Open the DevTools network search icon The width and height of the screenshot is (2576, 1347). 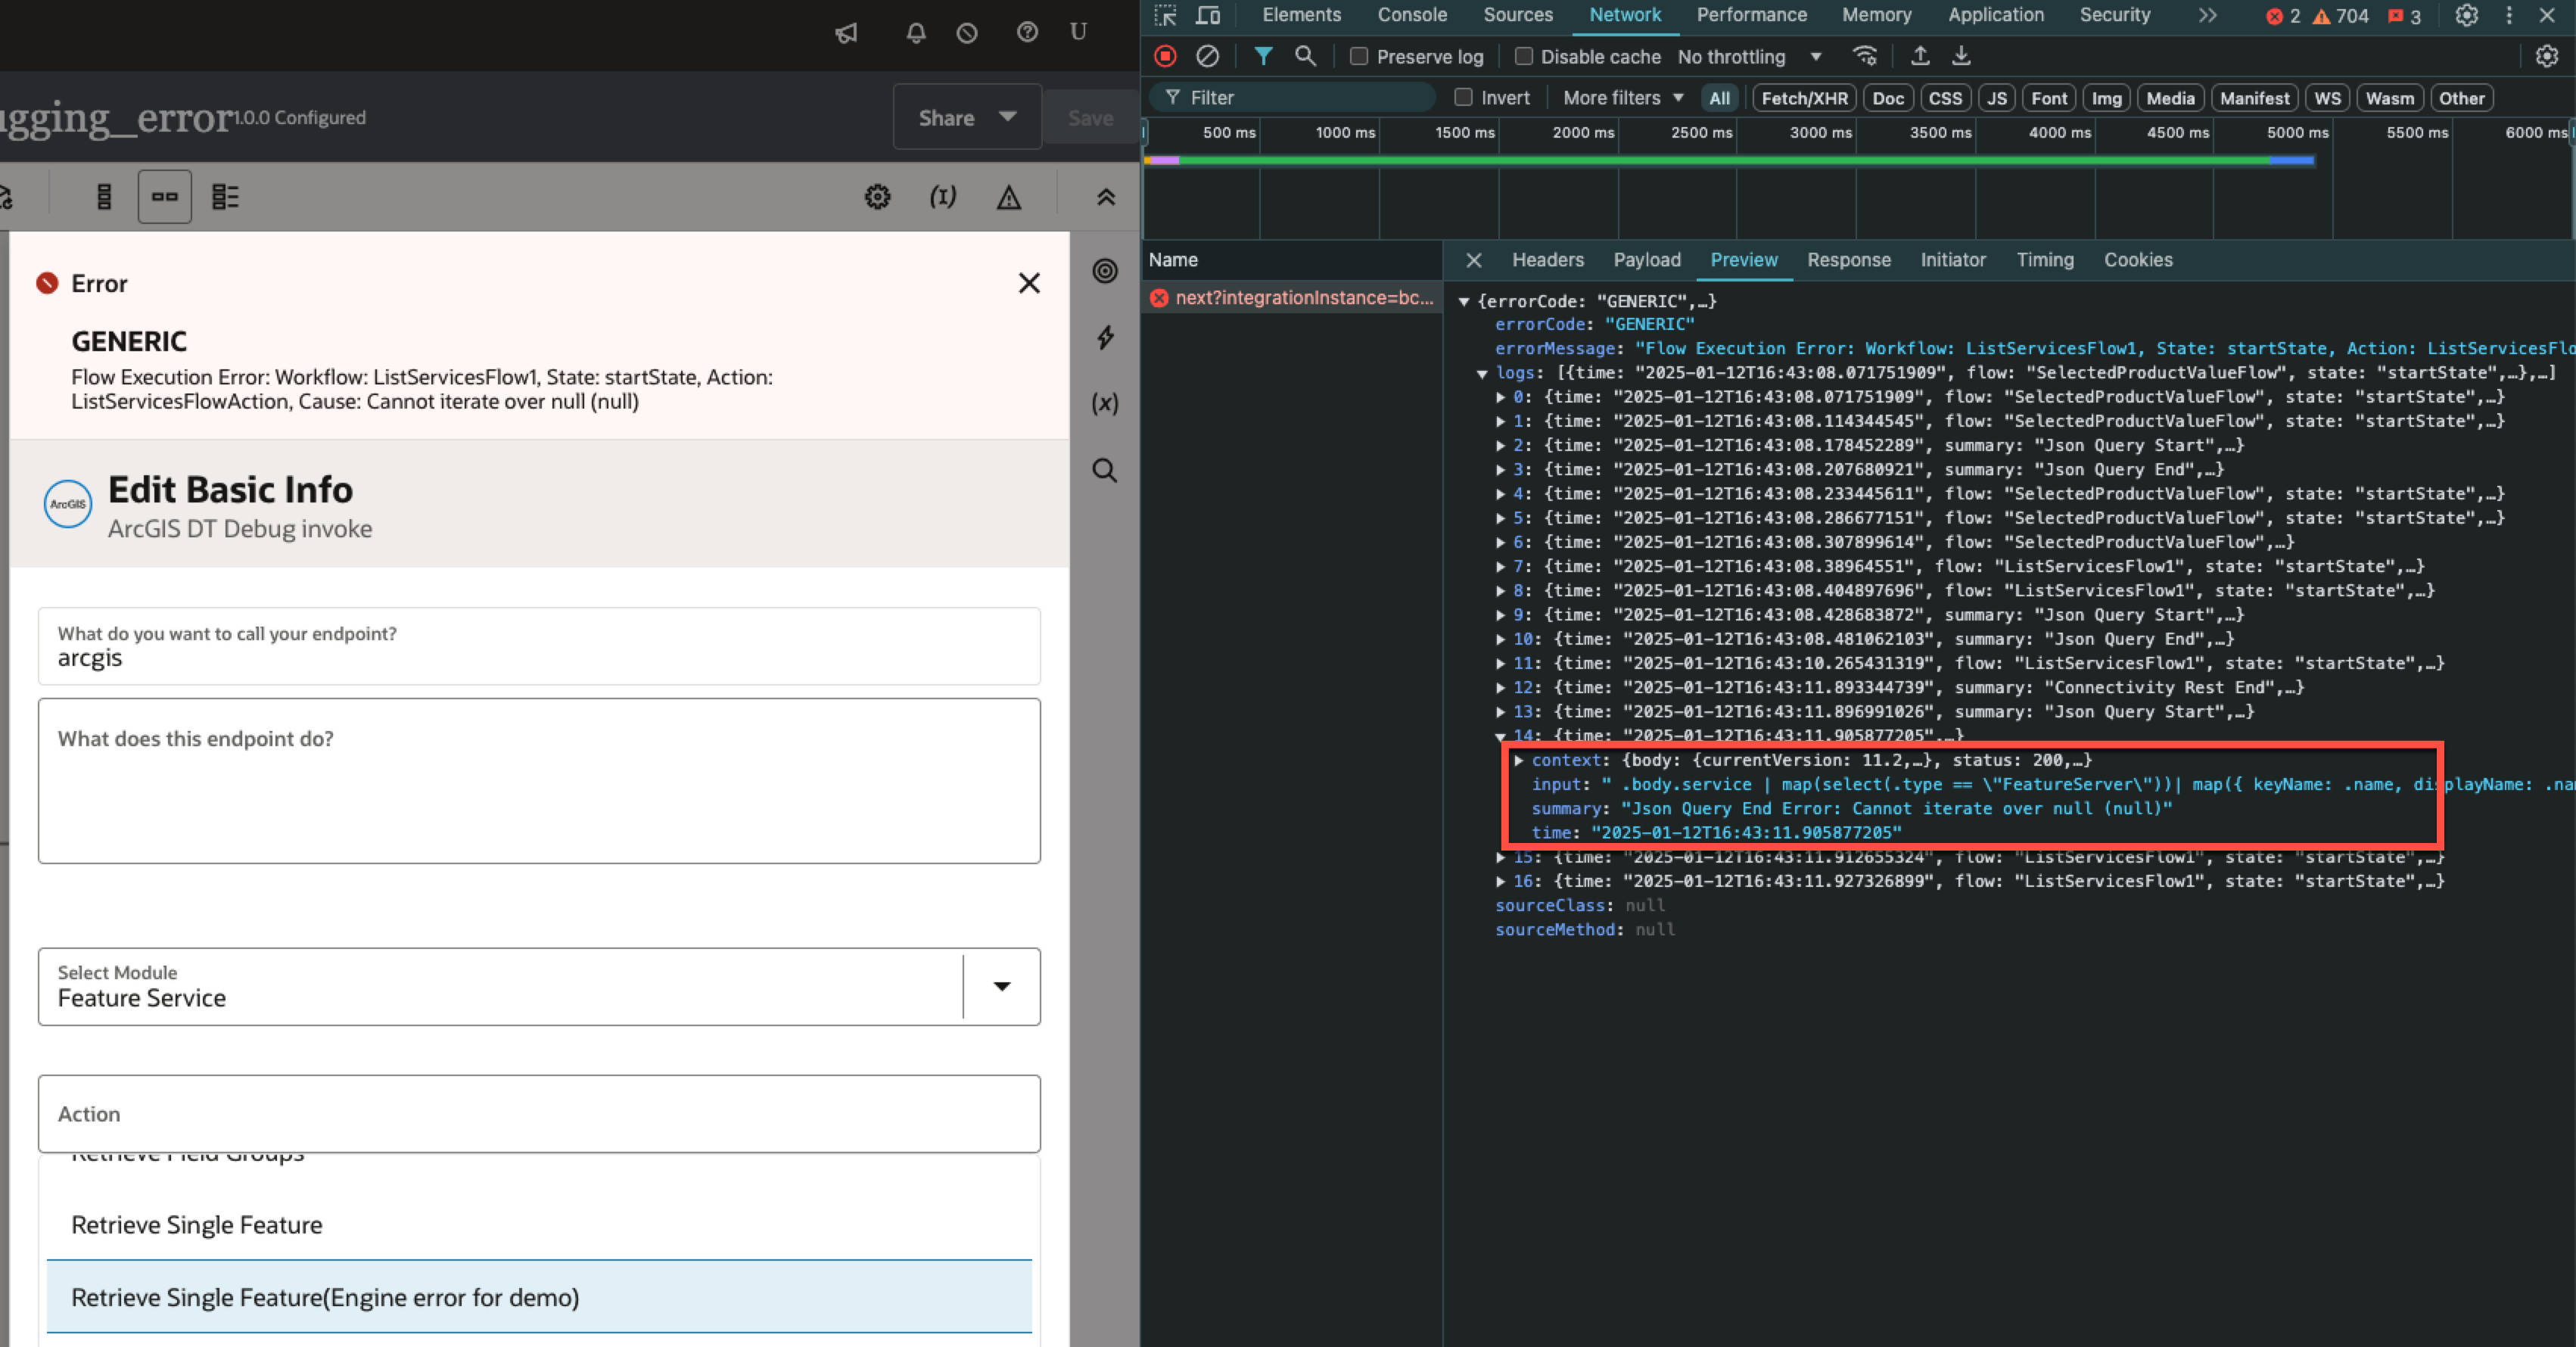1305,57
